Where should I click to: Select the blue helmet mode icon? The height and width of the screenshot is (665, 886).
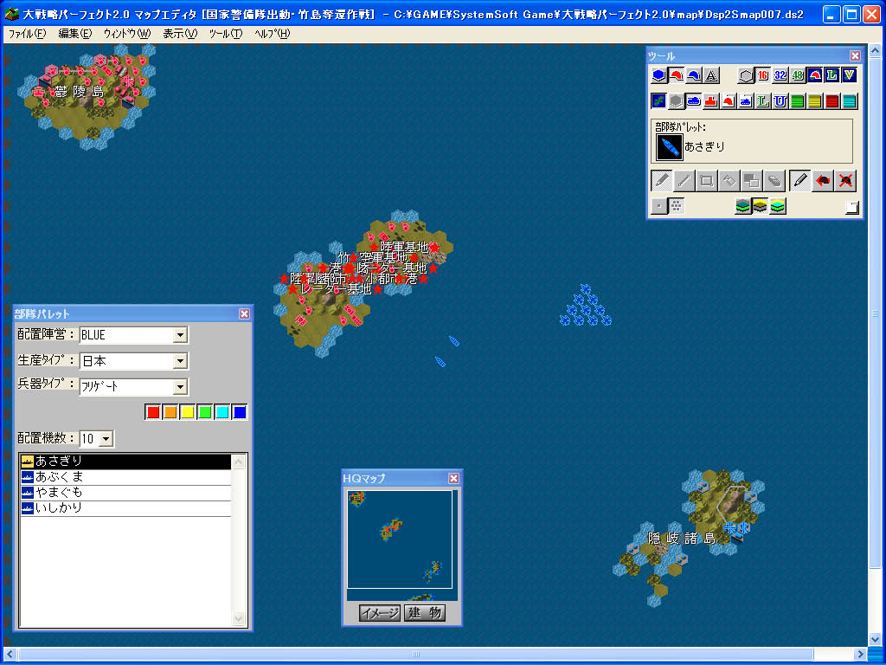pyautogui.click(x=694, y=75)
